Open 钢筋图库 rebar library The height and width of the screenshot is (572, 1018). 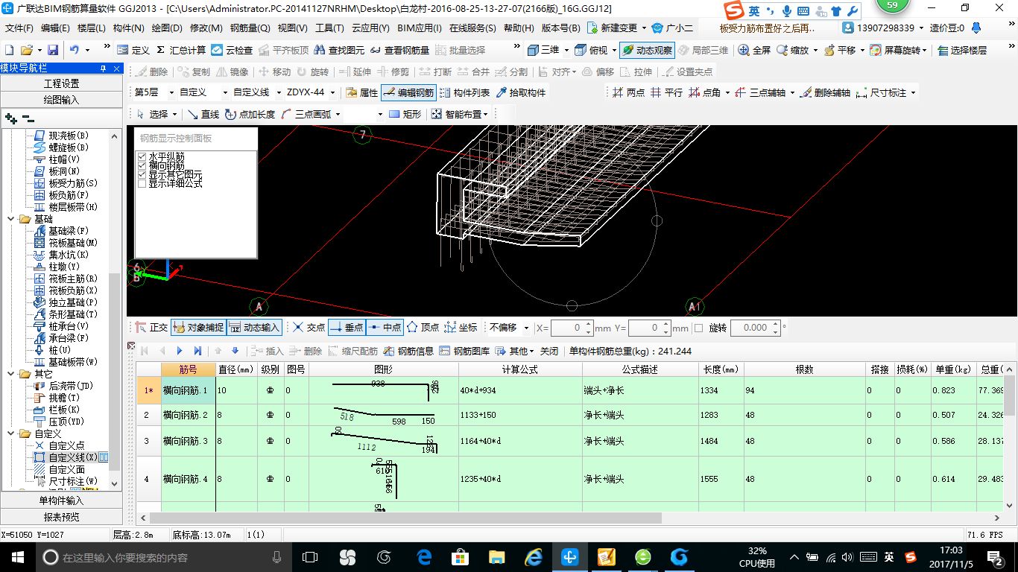click(x=464, y=351)
